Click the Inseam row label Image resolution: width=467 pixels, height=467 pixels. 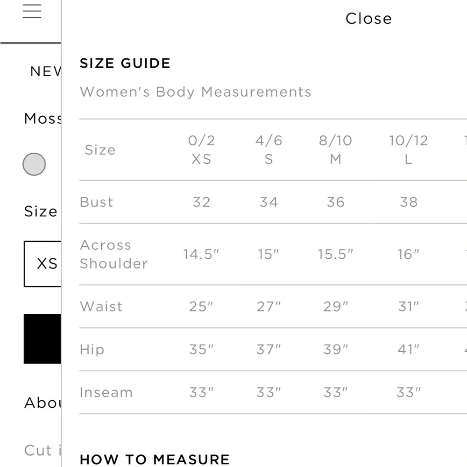106,392
